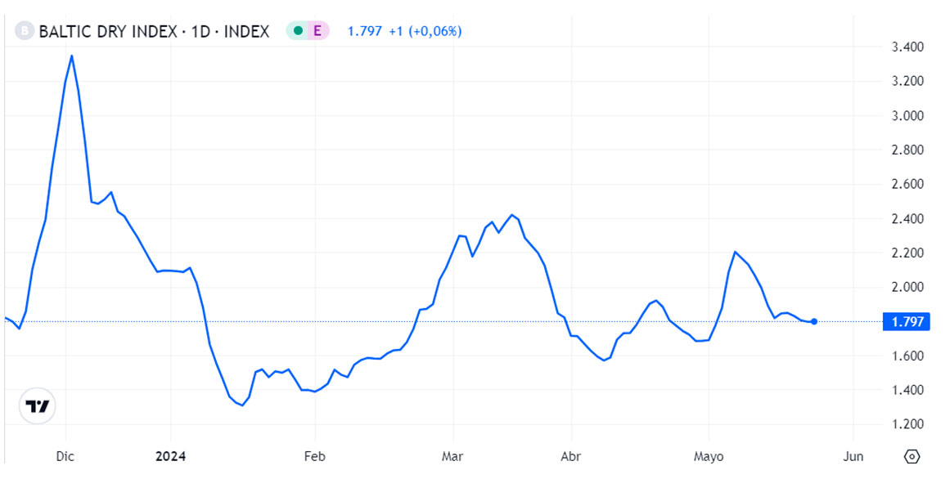Viewport: 950px width, 488px height.
Task: Select the Mayo label on the time axis
Action: (710, 457)
